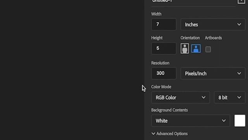
Task: Click the Resolution input field showing 300
Action: pos(164,73)
